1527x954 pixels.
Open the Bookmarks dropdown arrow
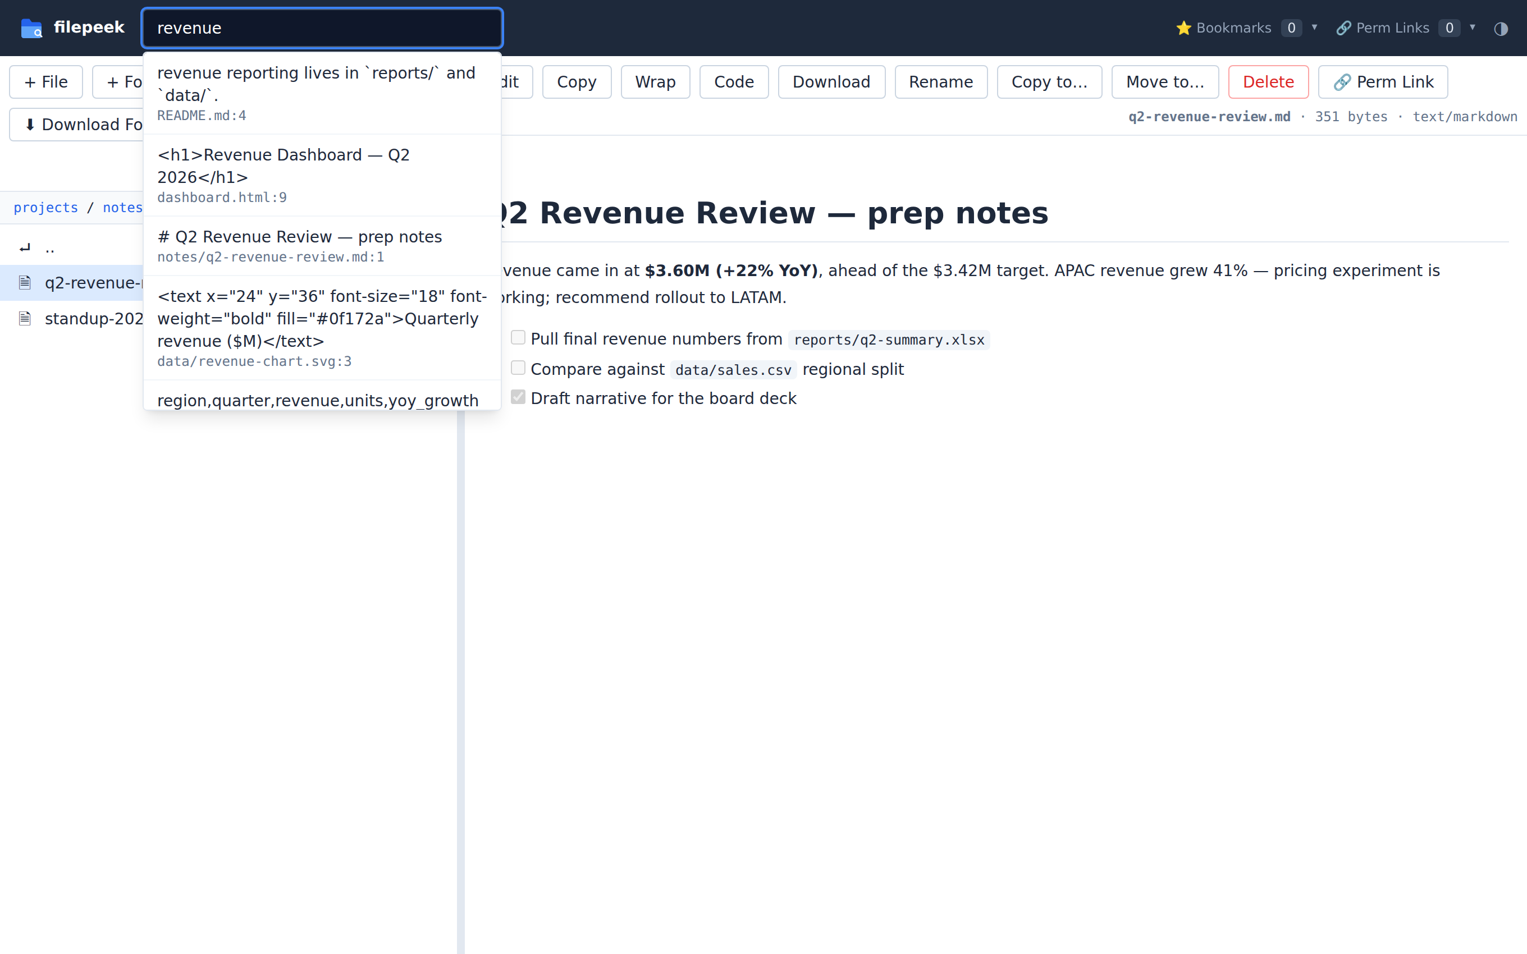click(1314, 27)
